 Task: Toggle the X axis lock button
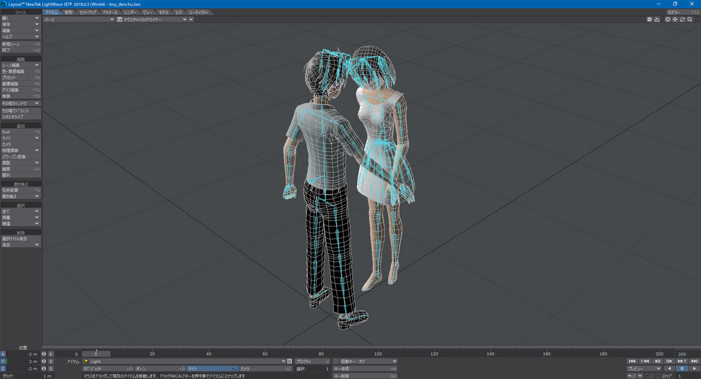coord(4,354)
